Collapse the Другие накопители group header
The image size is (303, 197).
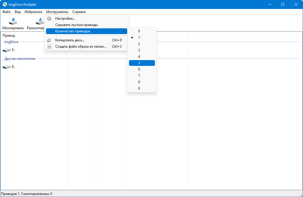coord(20,59)
